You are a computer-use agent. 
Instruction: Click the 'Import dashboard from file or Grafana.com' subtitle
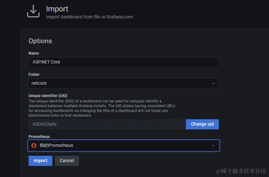89,17
